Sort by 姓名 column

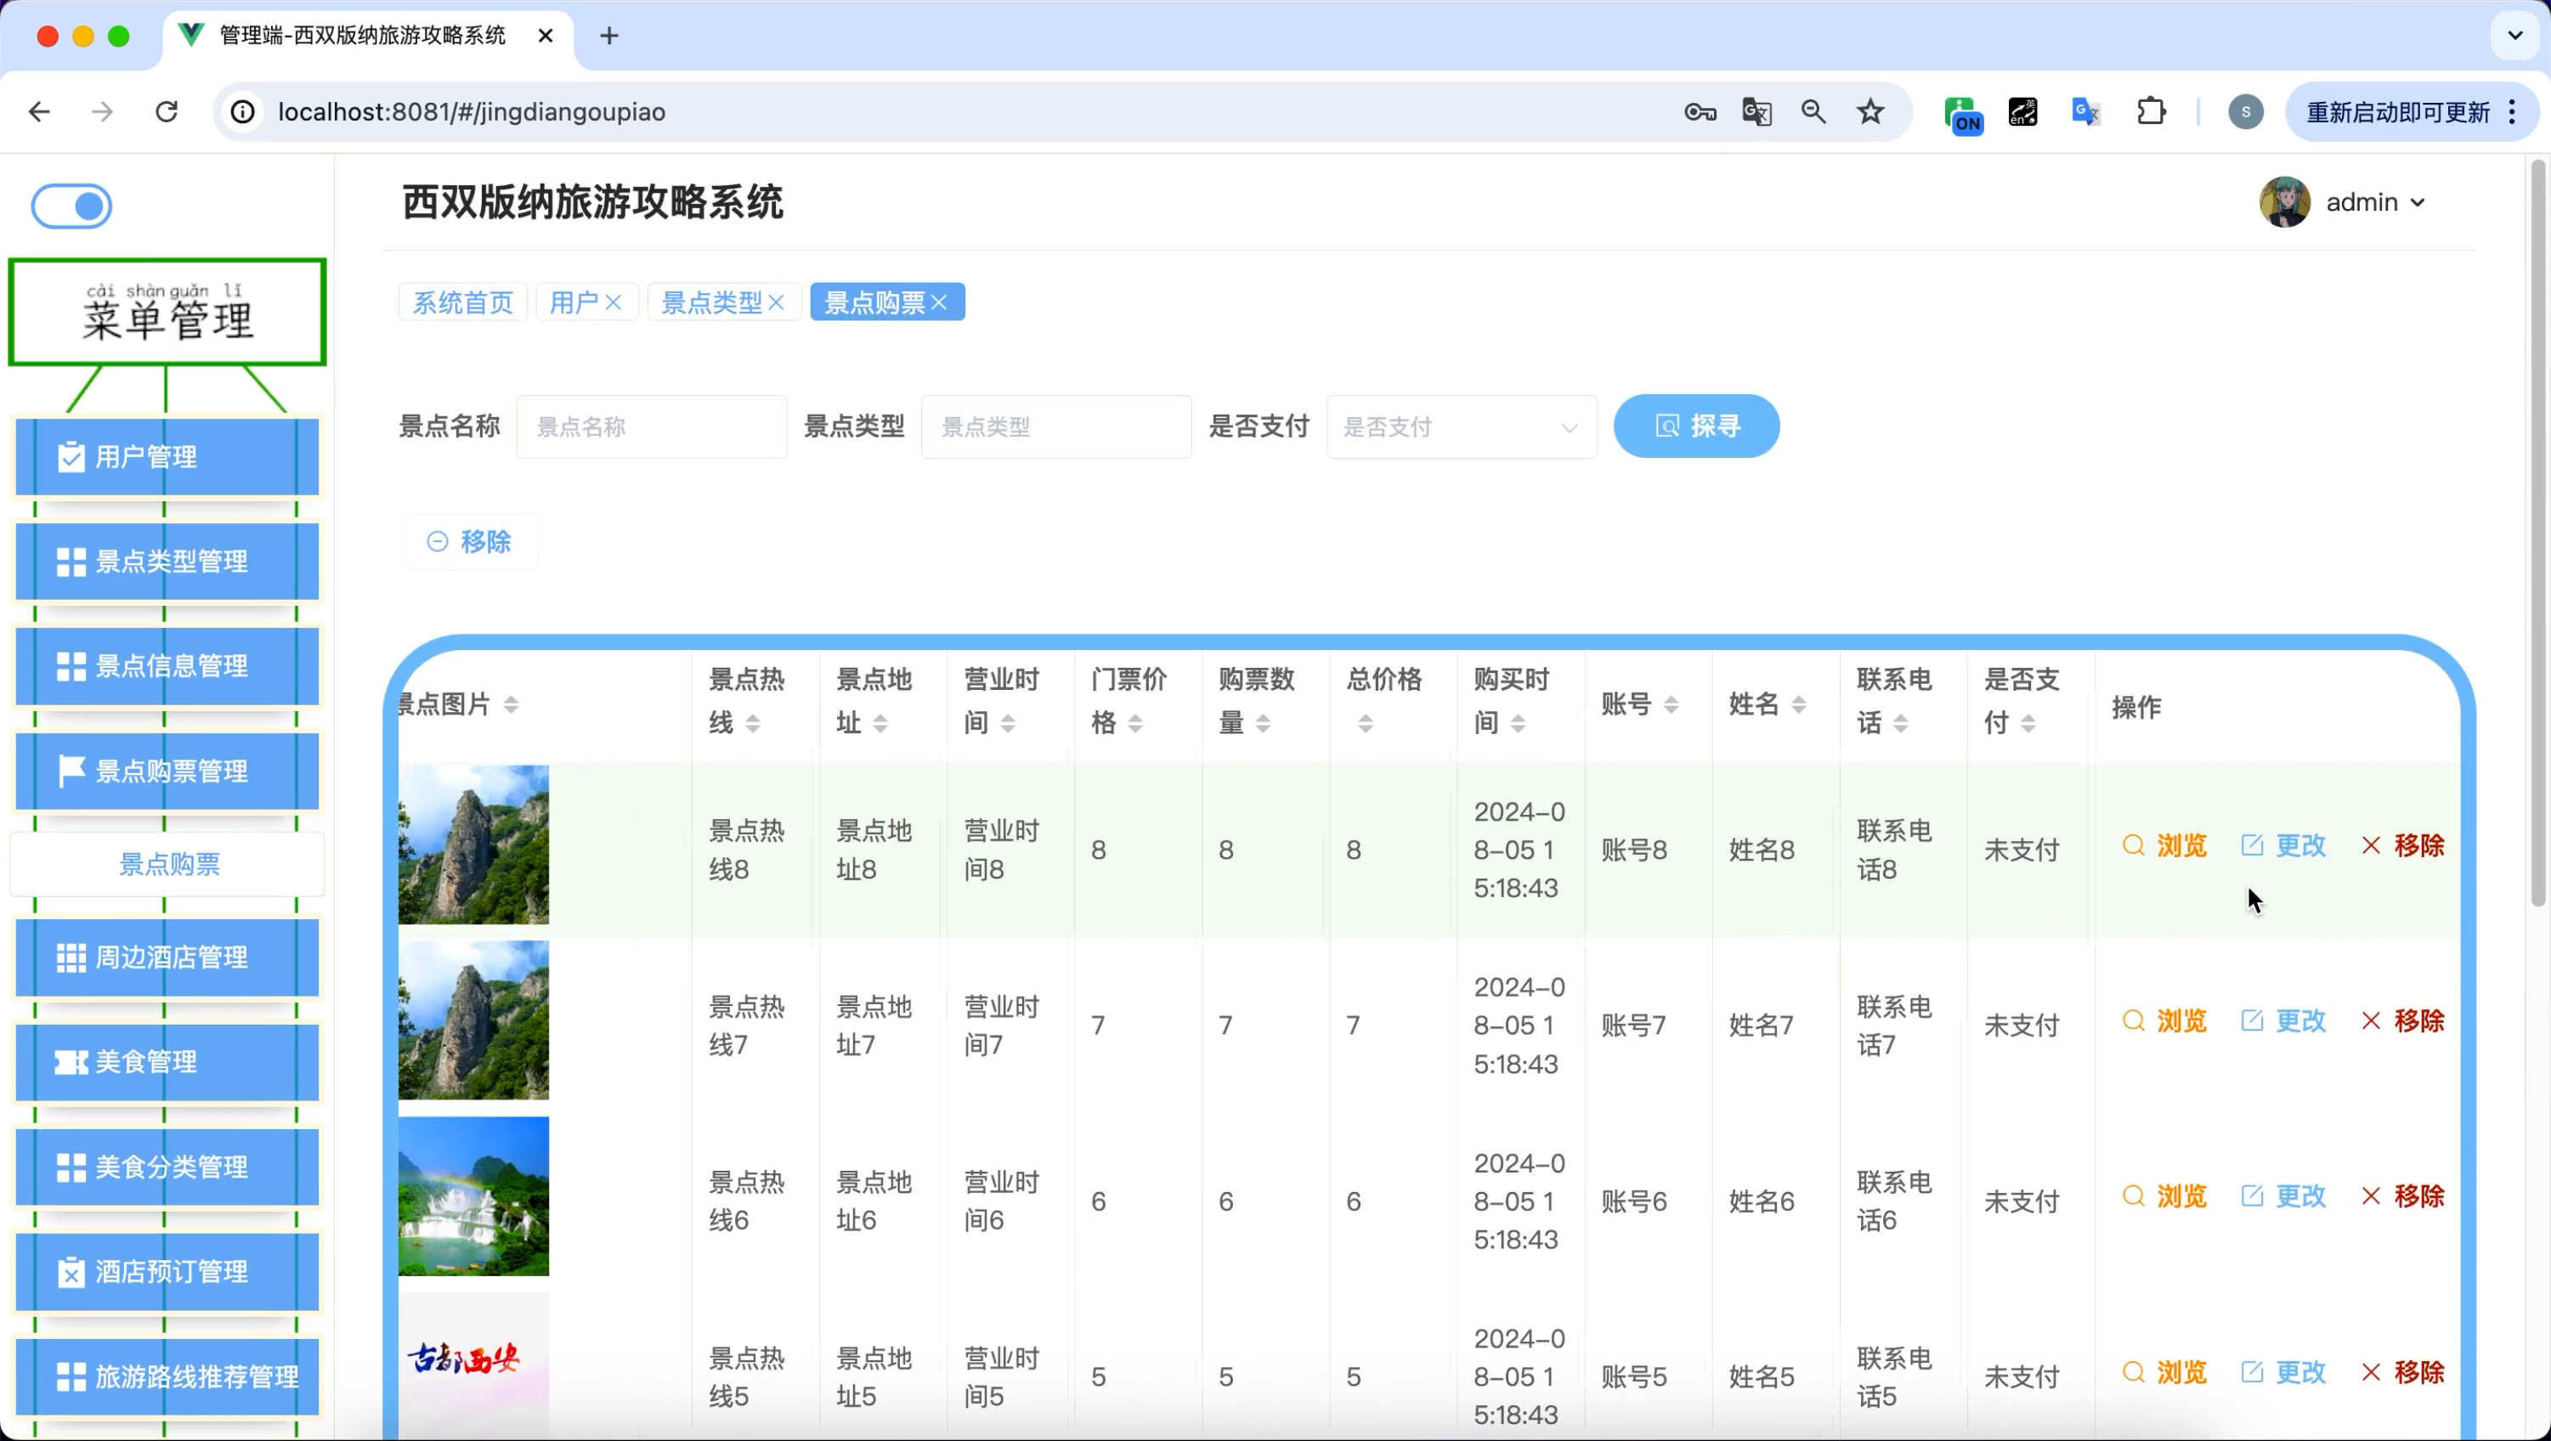pos(1799,704)
